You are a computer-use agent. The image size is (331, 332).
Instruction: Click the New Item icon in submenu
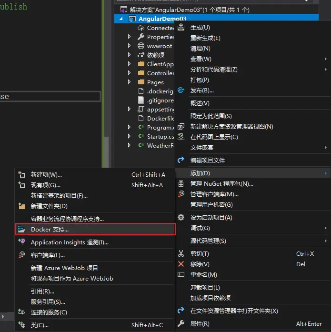pos(21,174)
